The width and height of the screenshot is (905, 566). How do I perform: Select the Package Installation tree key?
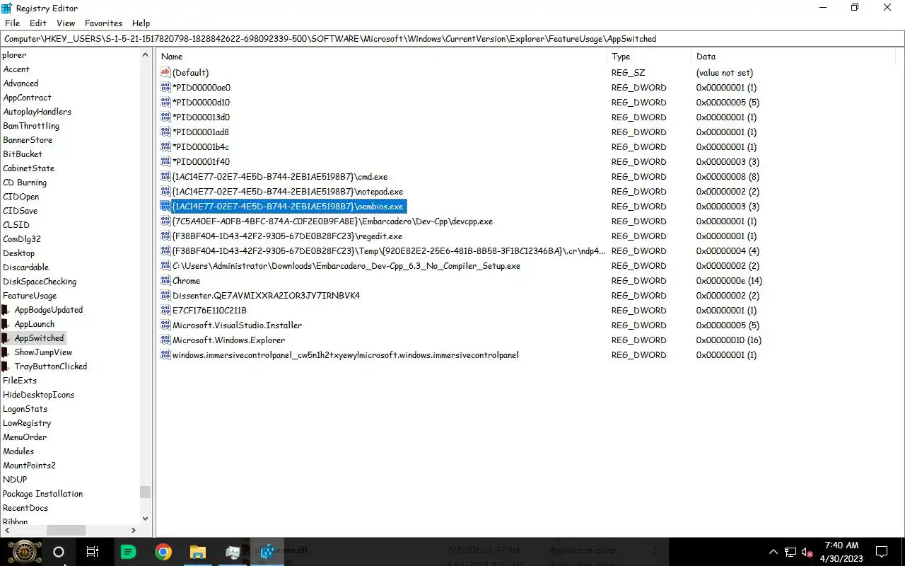[x=43, y=494]
